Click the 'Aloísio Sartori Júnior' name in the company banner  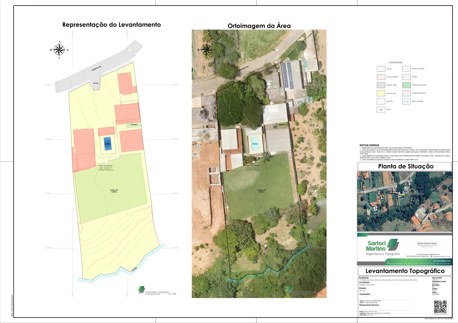click(x=427, y=243)
